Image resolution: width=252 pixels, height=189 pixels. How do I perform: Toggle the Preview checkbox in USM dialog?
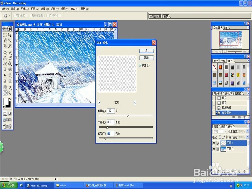click(x=140, y=65)
